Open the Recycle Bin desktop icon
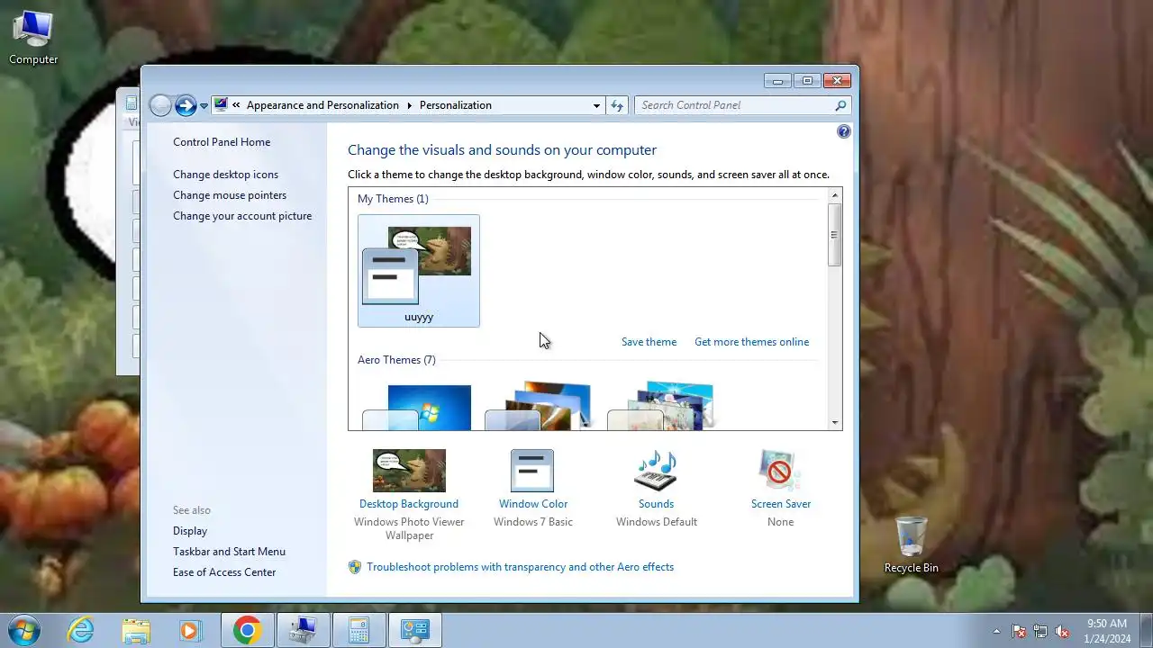Viewport: 1153px width, 648px height. point(911,545)
